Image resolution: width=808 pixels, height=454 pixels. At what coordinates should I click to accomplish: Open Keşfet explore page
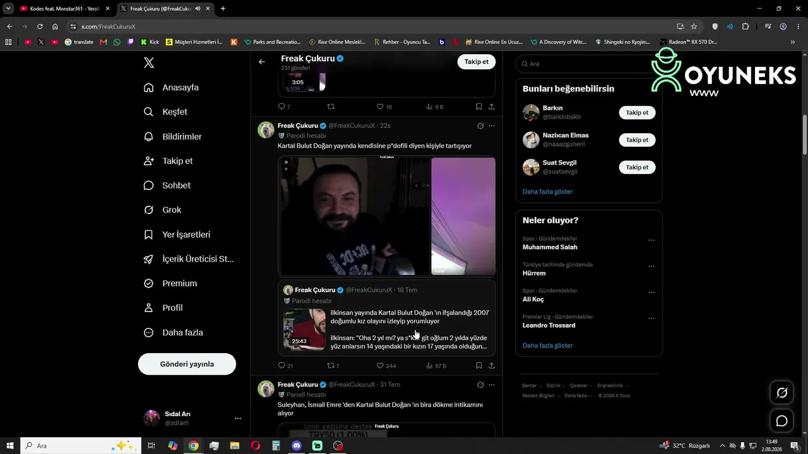point(165,112)
